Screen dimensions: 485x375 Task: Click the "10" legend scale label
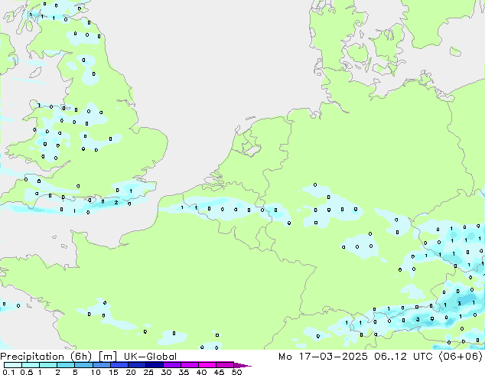pos(96,372)
